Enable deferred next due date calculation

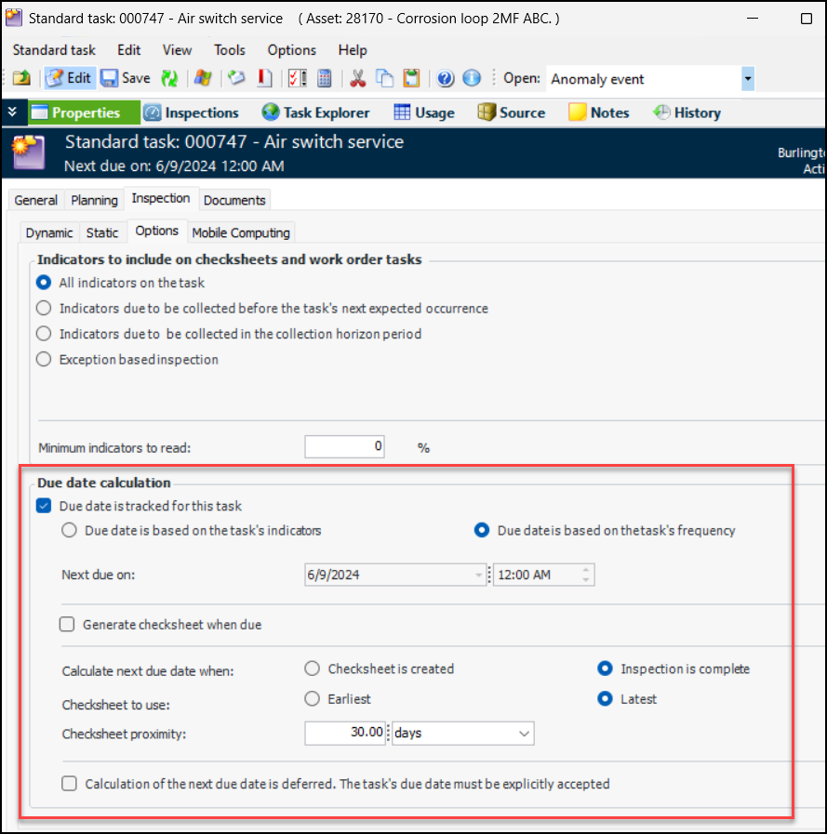[69, 784]
